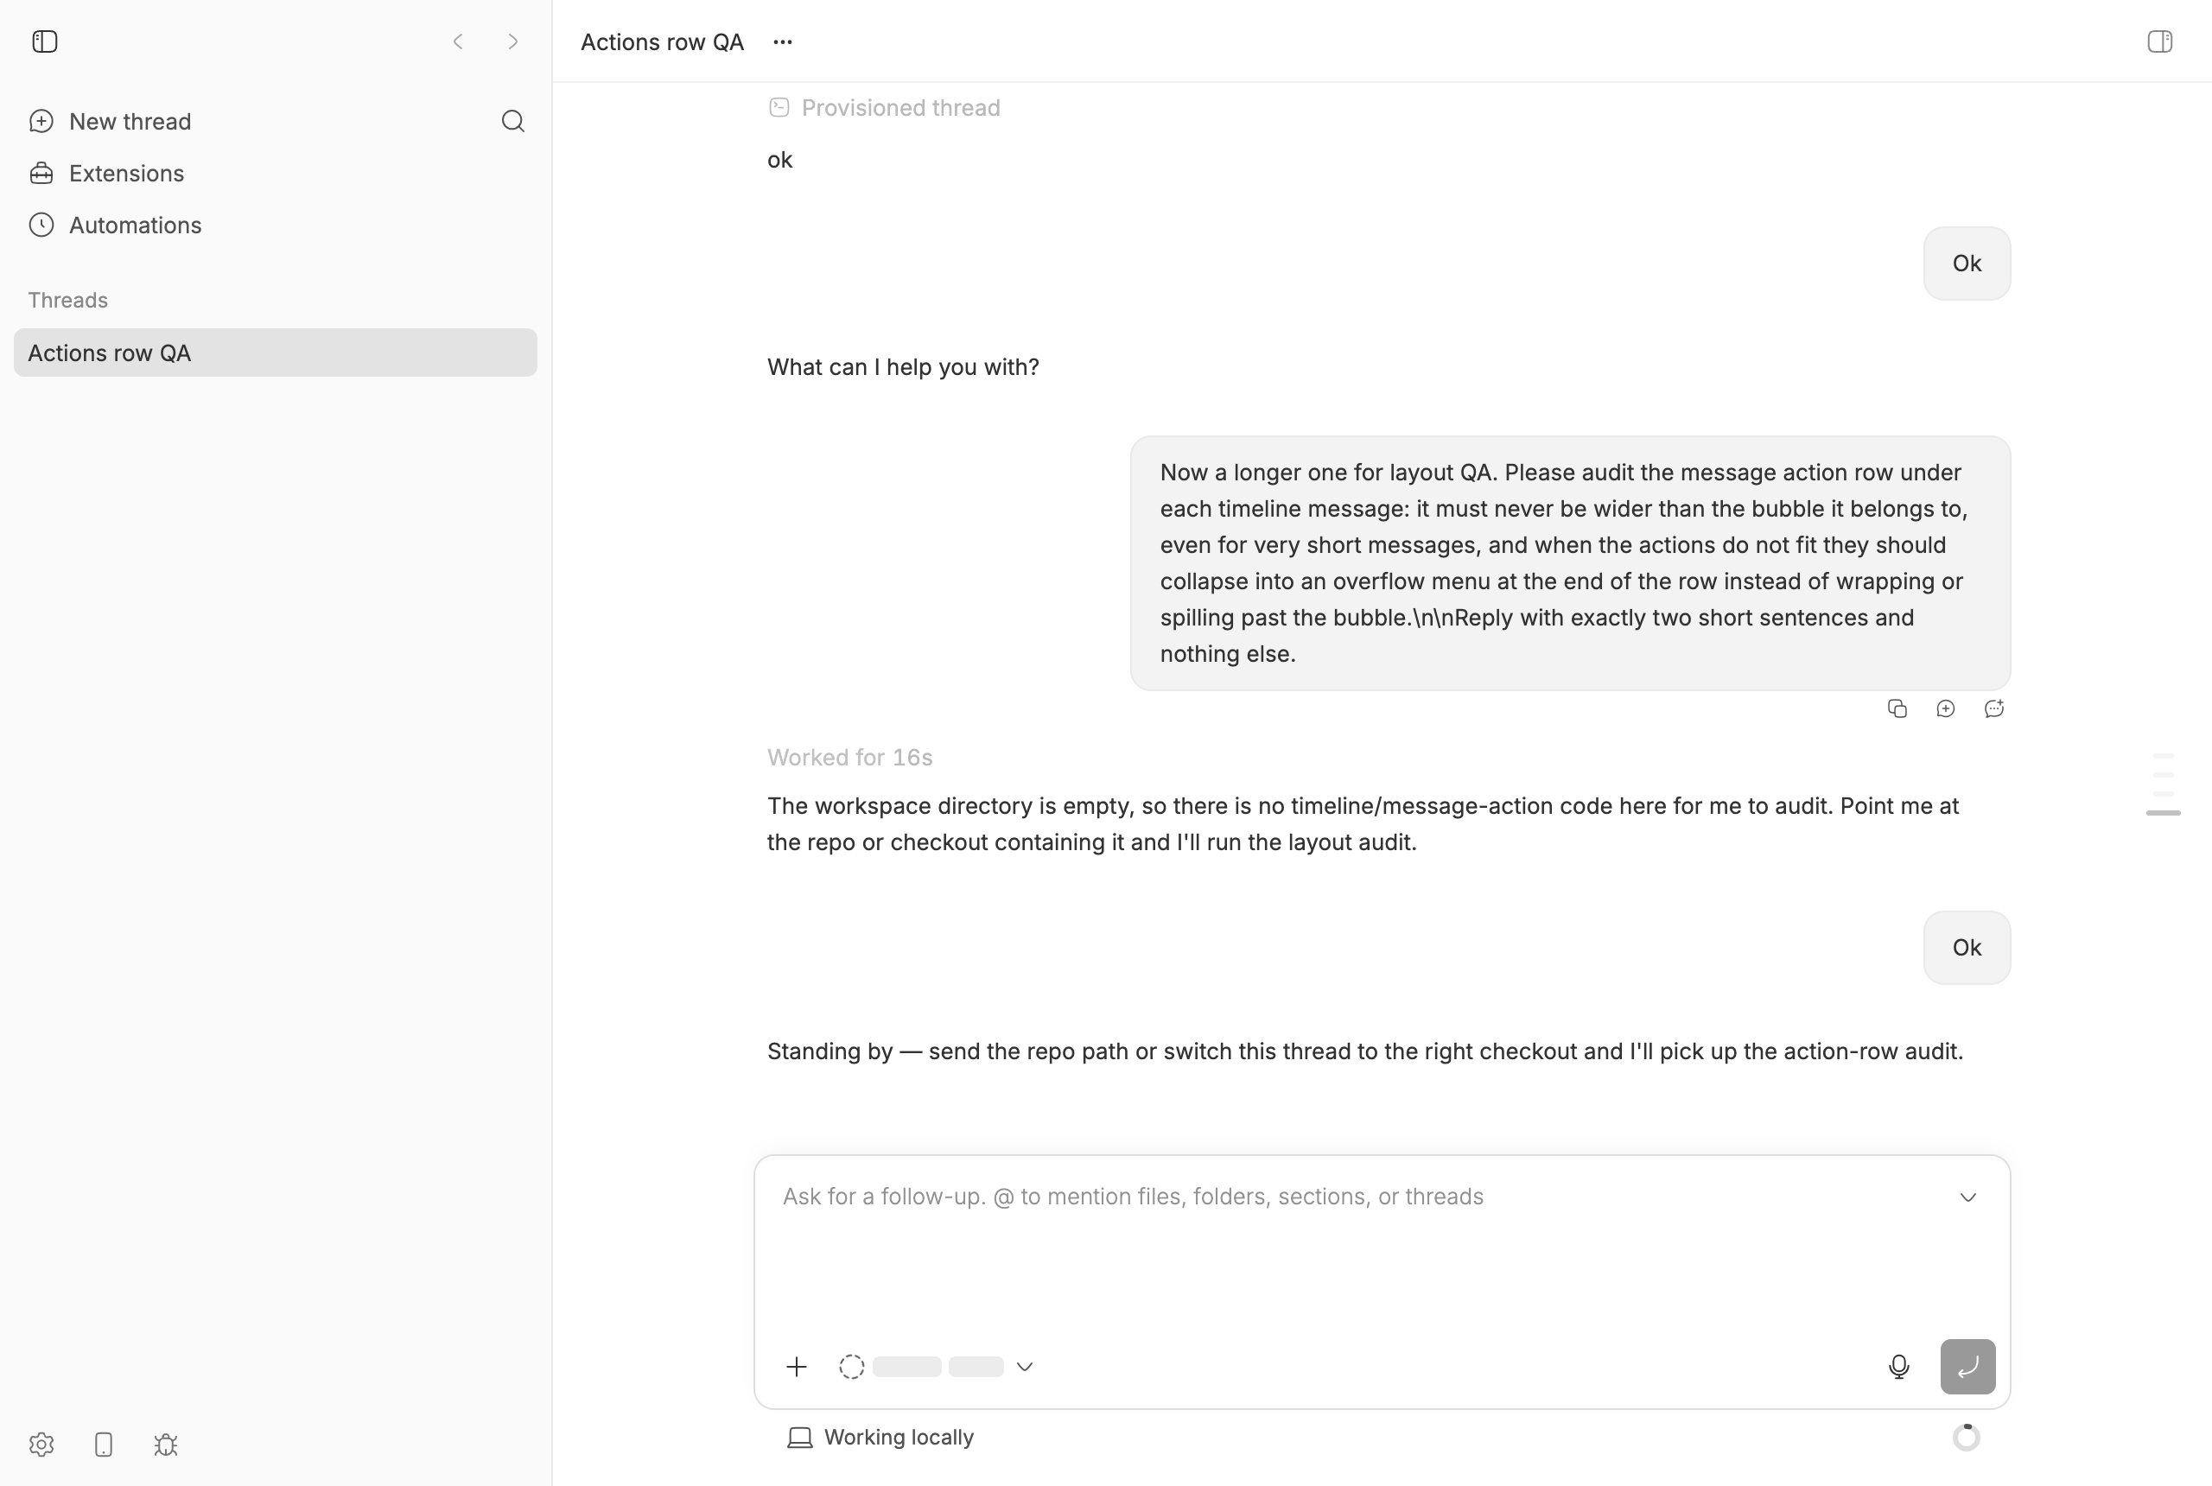Start voice dictation with microphone icon
The width and height of the screenshot is (2212, 1486).
pos(1898,1367)
